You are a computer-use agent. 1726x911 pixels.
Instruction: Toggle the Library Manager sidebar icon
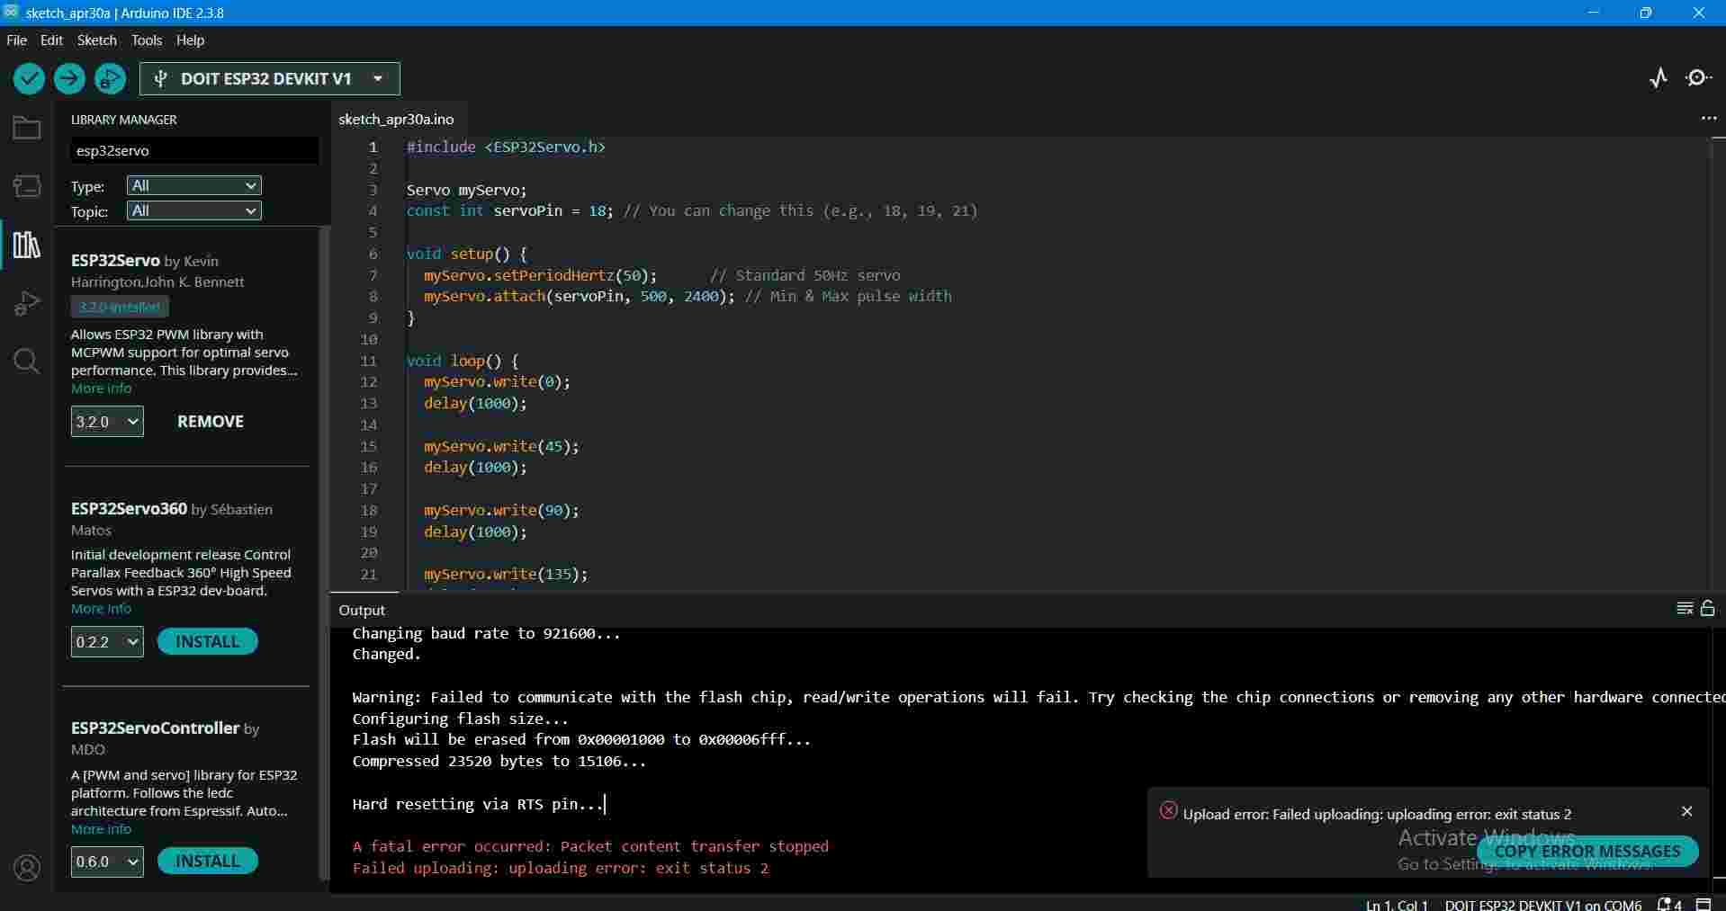[26, 245]
